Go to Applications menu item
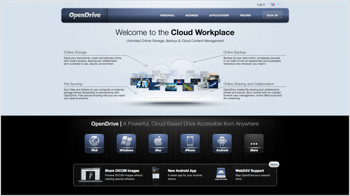 click(x=219, y=15)
